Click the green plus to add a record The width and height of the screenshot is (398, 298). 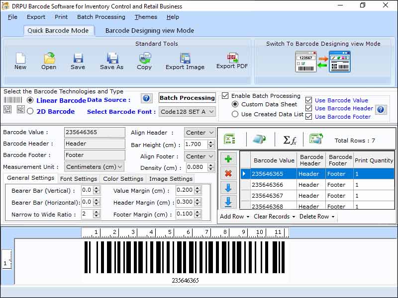click(x=228, y=158)
